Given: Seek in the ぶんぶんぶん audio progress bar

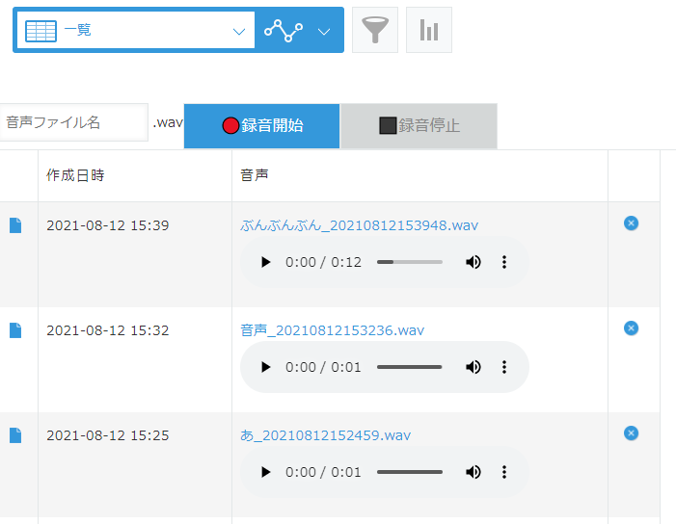Looking at the screenshot, I should point(410,262).
